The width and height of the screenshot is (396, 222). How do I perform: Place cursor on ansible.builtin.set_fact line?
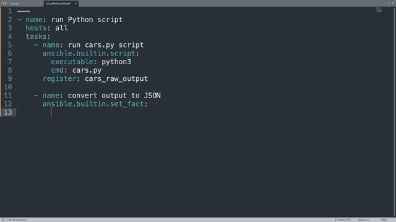[95, 104]
